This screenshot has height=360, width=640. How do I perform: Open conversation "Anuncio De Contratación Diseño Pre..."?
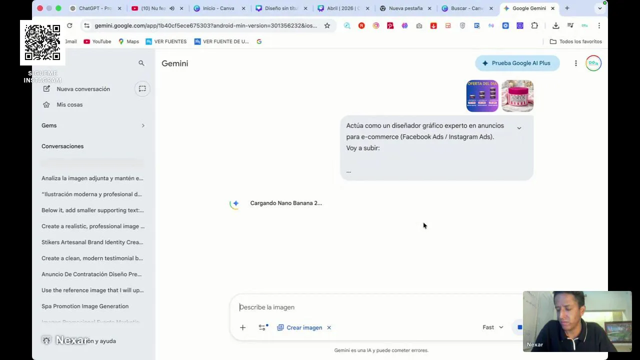[x=92, y=274]
